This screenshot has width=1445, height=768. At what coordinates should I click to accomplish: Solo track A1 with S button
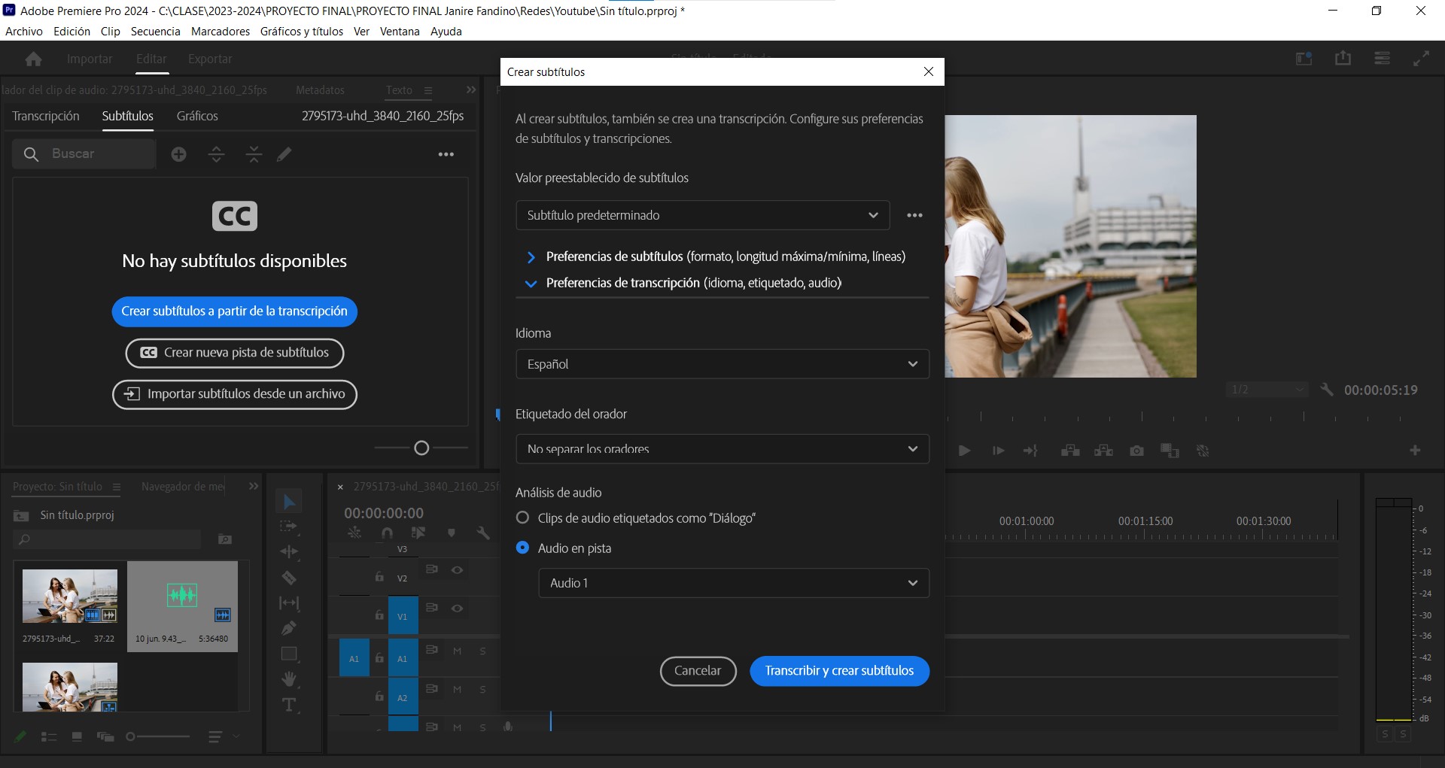[482, 651]
